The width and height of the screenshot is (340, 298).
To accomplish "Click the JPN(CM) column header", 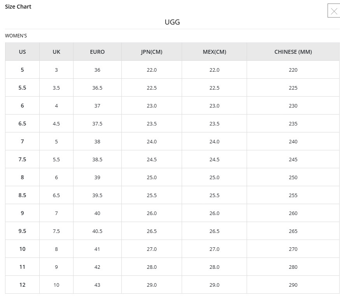I will tap(152, 52).
